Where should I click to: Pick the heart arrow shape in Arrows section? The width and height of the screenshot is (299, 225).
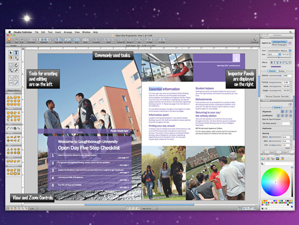coord(19,137)
